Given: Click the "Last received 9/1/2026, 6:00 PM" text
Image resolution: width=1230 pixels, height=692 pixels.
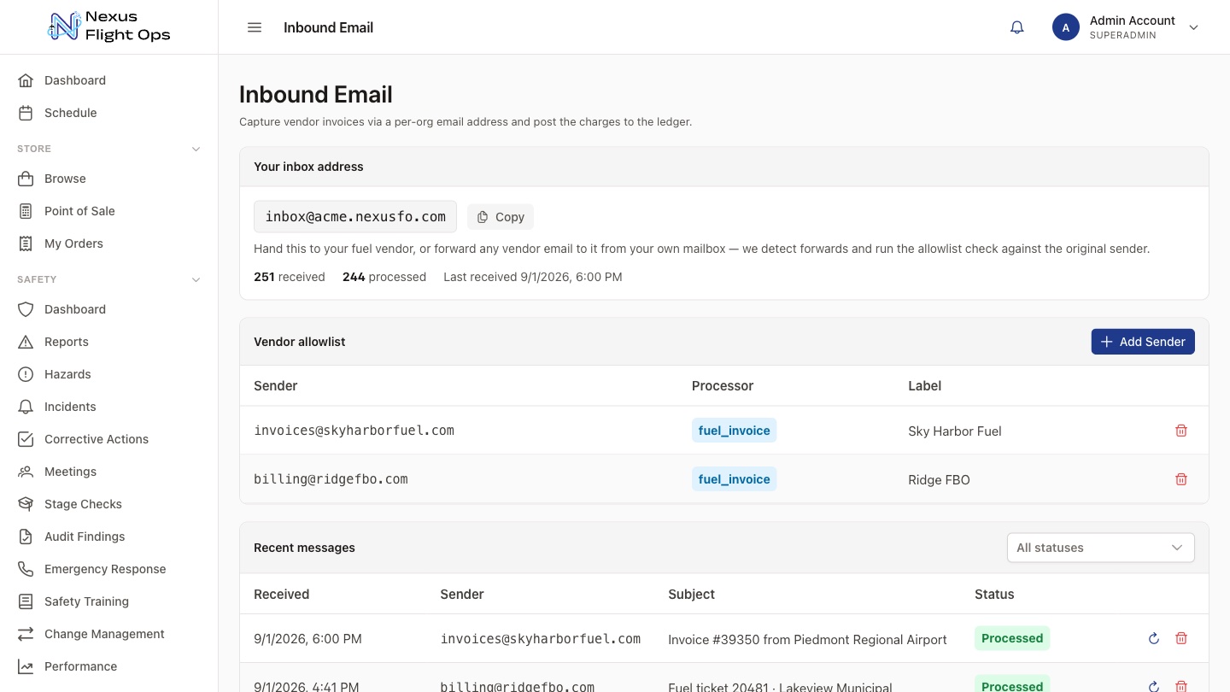Looking at the screenshot, I should click(x=533, y=277).
